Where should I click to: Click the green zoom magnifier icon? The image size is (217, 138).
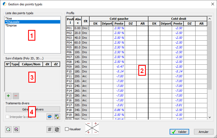pos(9,129)
